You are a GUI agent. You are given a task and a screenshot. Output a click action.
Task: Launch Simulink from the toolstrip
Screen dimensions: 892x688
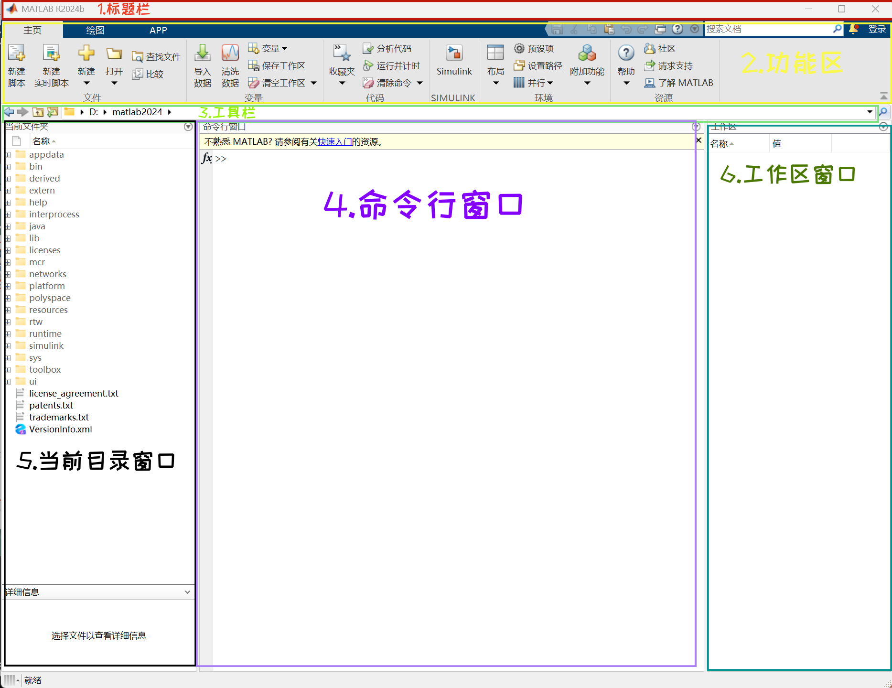[x=454, y=60]
